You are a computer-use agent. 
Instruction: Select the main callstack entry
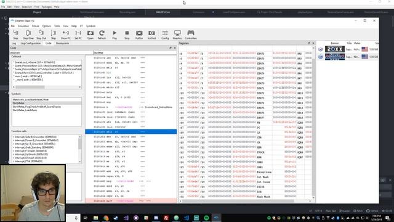28,76
